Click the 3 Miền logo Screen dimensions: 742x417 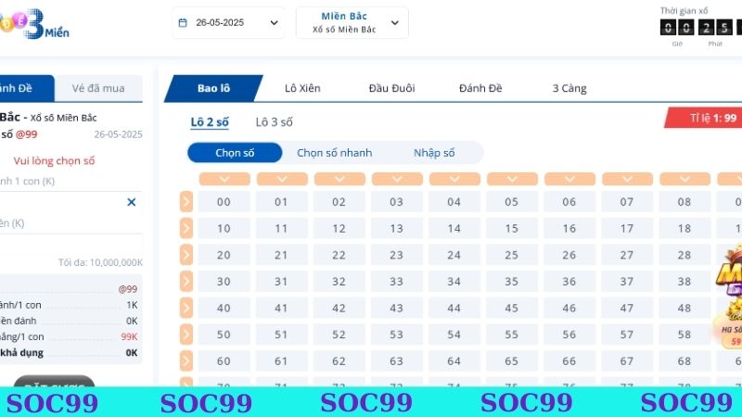(x=34, y=24)
